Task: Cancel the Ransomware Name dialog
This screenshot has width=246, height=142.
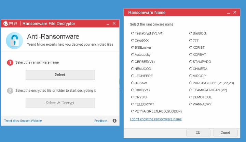Action: [225, 133]
